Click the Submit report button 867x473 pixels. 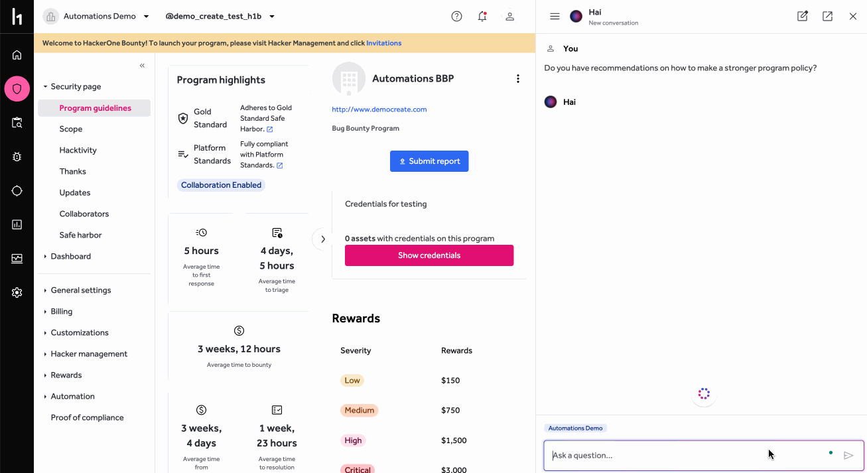(429, 161)
